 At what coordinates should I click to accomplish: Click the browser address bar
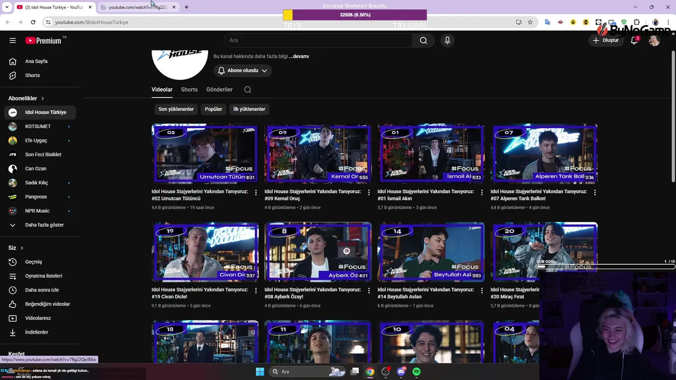pos(280,22)
